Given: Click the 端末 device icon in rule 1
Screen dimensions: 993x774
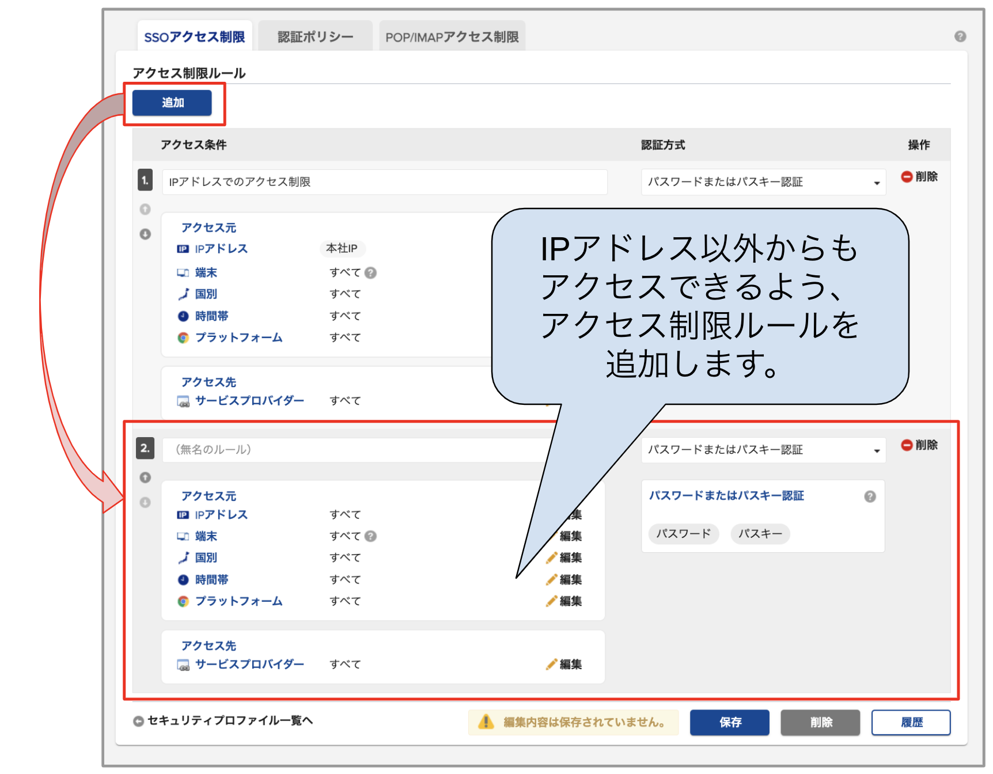Looking at the screenshot, I should coord(183,272).
